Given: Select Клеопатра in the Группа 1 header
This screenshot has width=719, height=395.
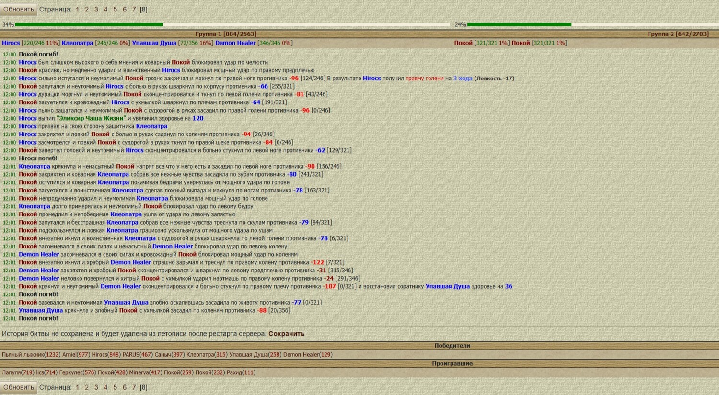Looking at the screenshot, I should (77, 43).
